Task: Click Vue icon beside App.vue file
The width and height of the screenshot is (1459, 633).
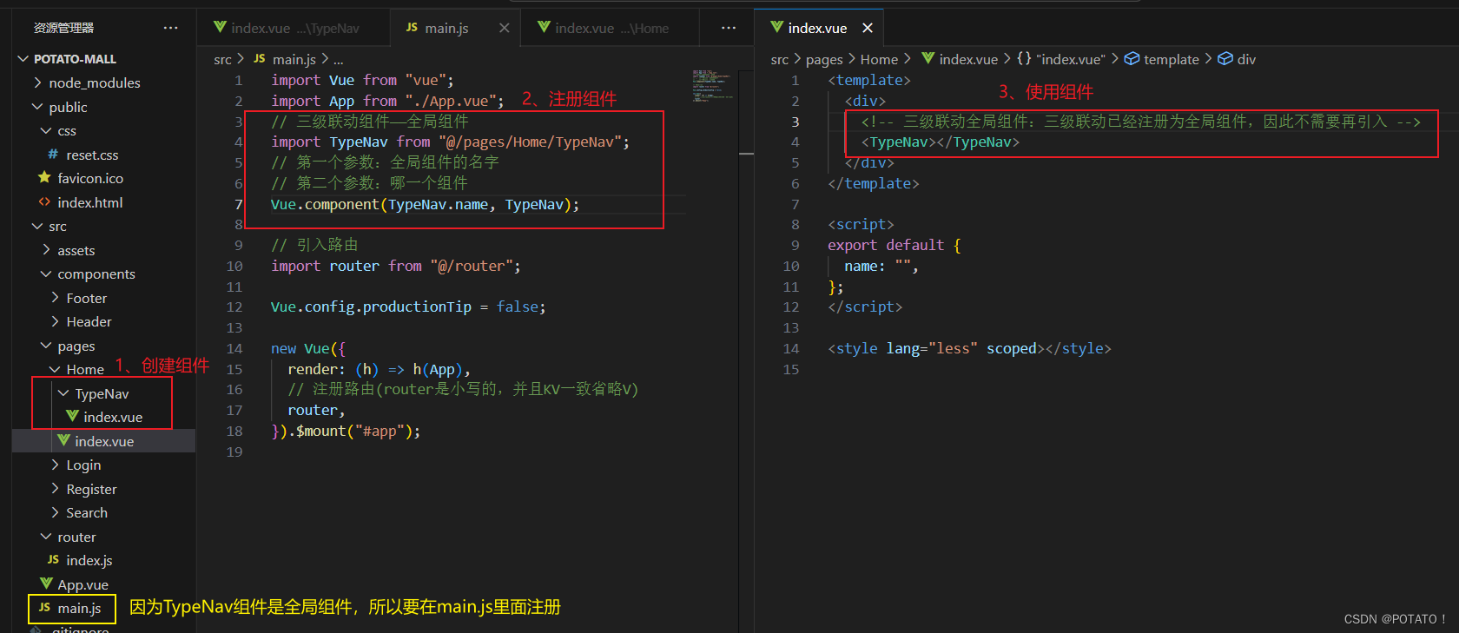Action: [46, 584]
